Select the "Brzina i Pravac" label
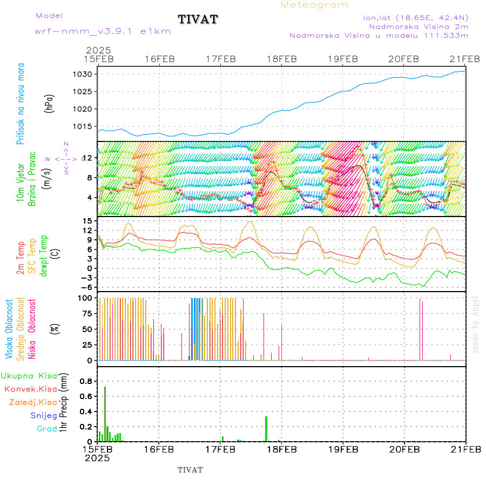The image size is (486, 486). pyautogui.click(x=32, y=179)
